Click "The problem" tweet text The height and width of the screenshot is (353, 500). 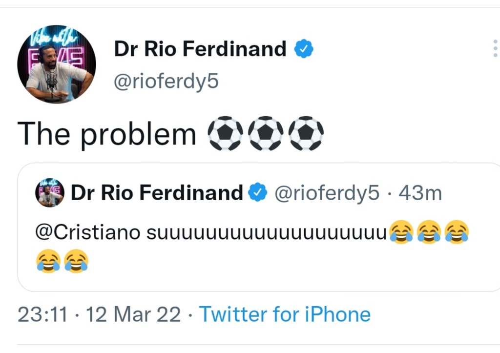[106, 134]
